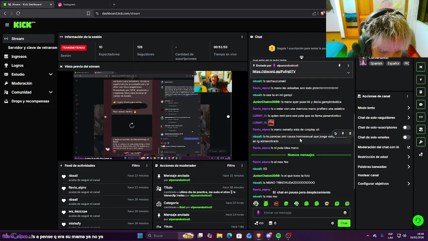Image resolution: width=428 pixels, height=241 pixels.
Task: Select Stream in left sidebar
Action: pos(28,38)
